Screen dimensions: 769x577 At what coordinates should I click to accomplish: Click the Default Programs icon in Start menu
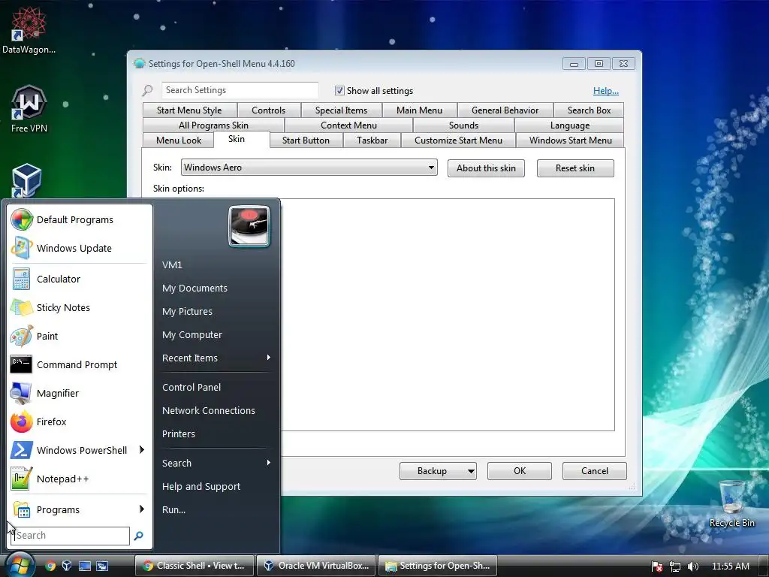(22, 219)
